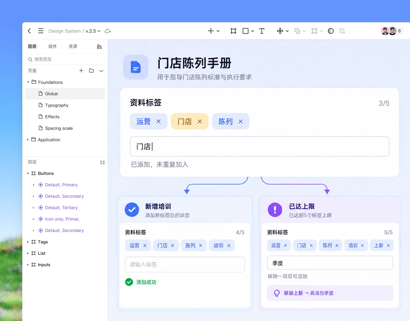This screenshot has width=410, height=321.
Task: Collapse the 页面 section chevron
Action: click(x=101, y=71)
